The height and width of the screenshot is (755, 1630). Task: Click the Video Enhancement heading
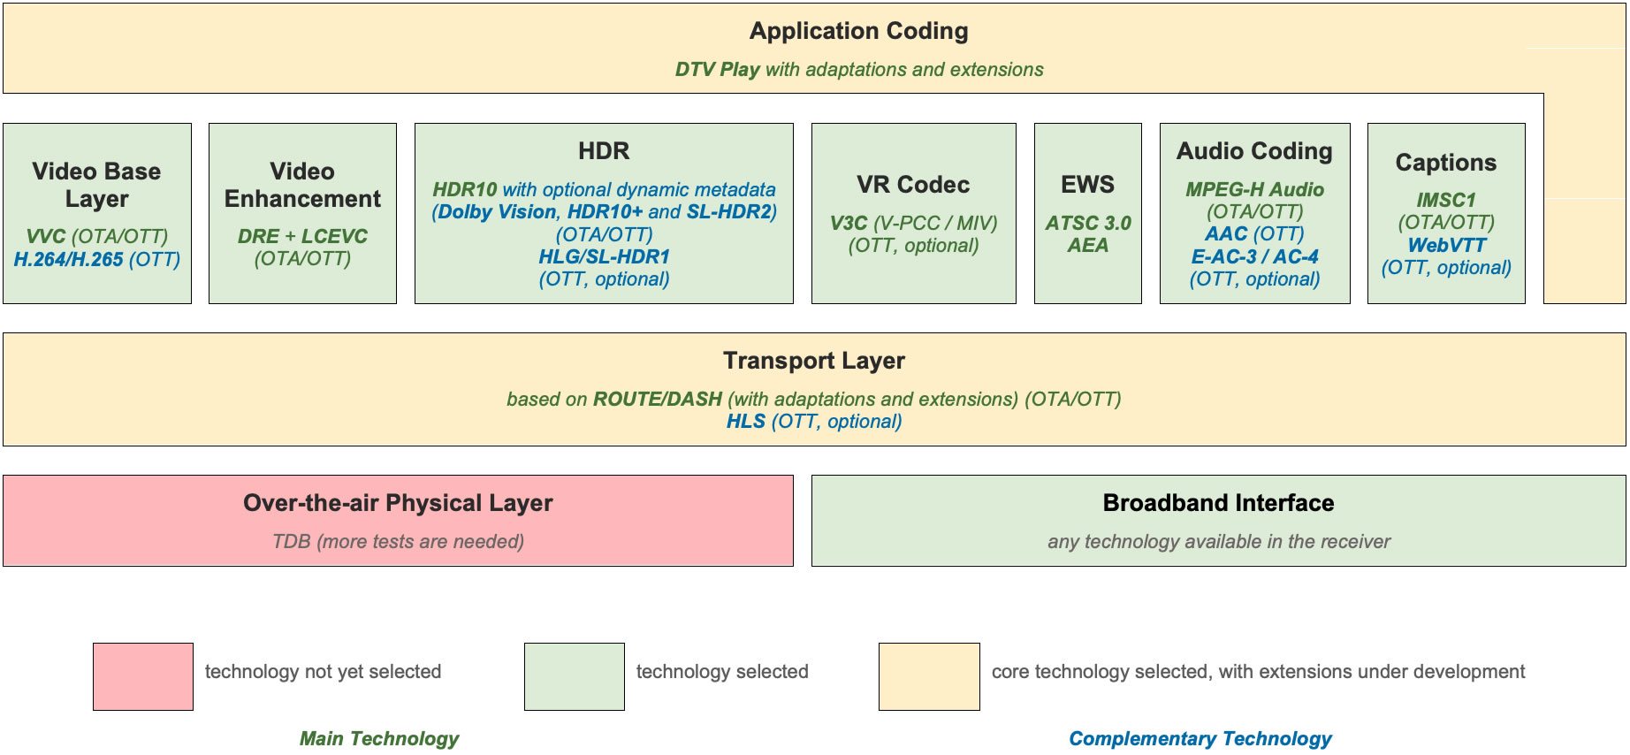point(302,185)
